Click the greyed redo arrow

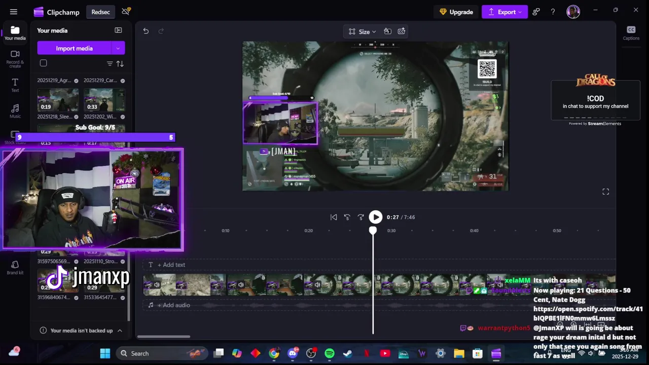click(x=161, y=31)
